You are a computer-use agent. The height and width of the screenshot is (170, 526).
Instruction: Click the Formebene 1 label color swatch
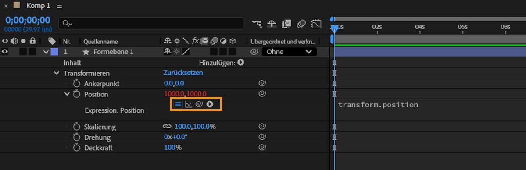(x=54, y=52)
